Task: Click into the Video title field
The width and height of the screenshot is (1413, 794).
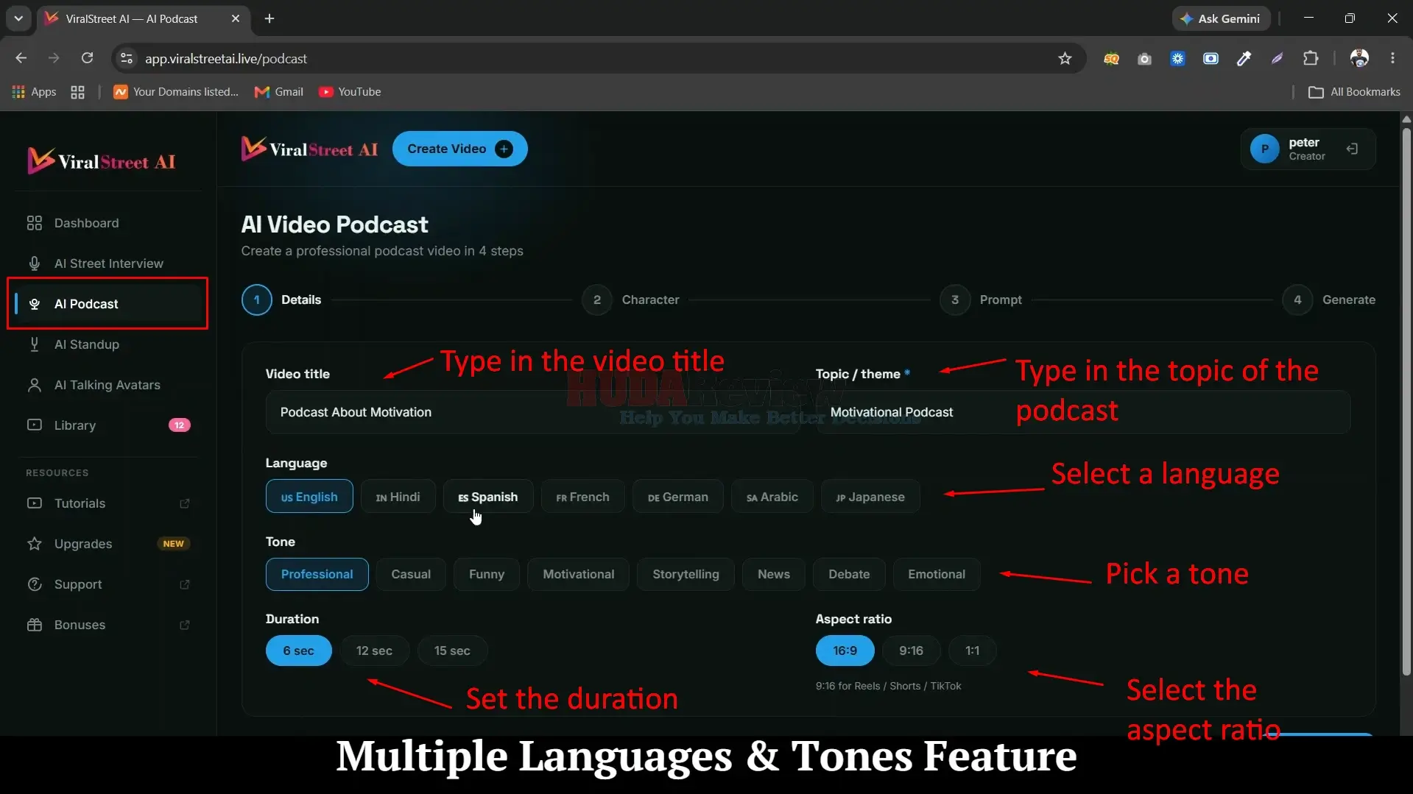Action: click(x=532, y=412)
